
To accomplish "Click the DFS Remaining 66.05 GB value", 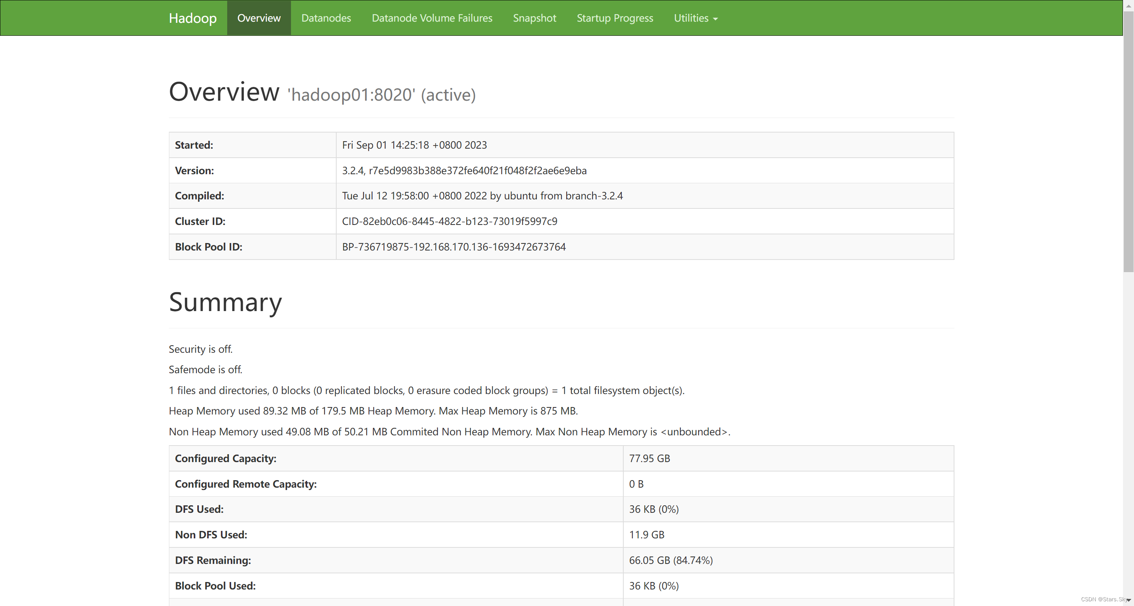I will click(670, 560).
